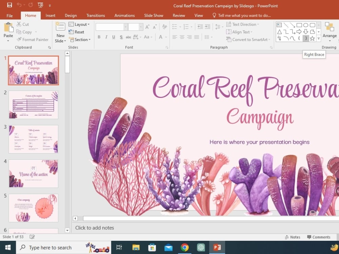Select slide 3 Table of contents thumbnail
Viewport: 339px width, 254px height.
tap(34, 139)
